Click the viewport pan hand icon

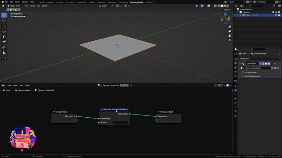230,31
